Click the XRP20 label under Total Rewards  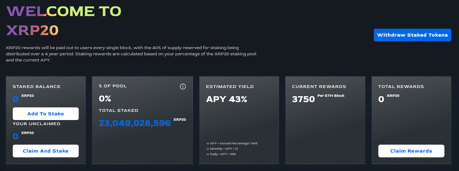point(393,96)
